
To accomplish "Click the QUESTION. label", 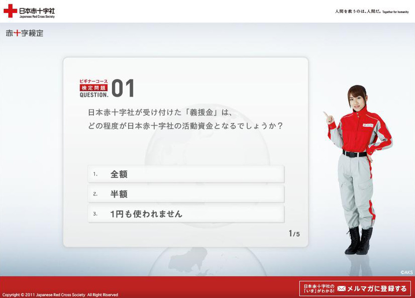I will (94, 95).
